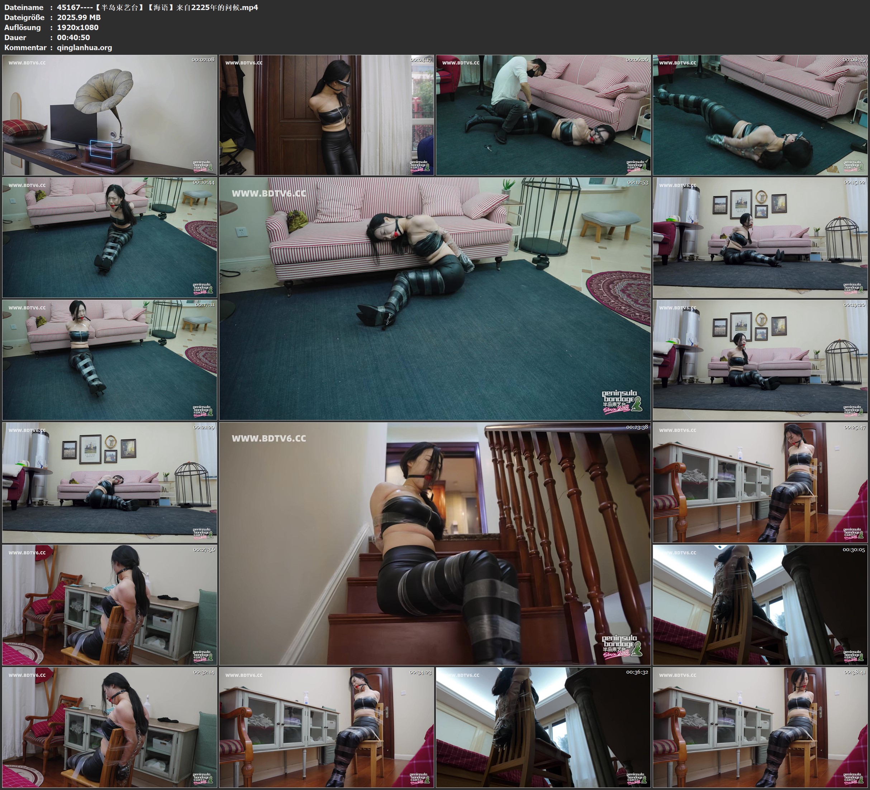Click the thumbnail timestamped 00:02:08
870x790 pixels.
tap(110, 115)
